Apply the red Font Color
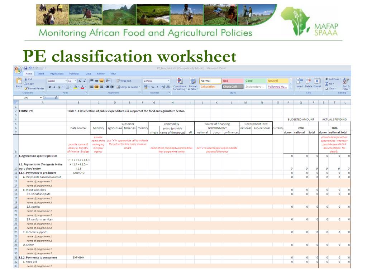This screenshot has width=367, height=275. pyautogui.click(x=82, y=87)
